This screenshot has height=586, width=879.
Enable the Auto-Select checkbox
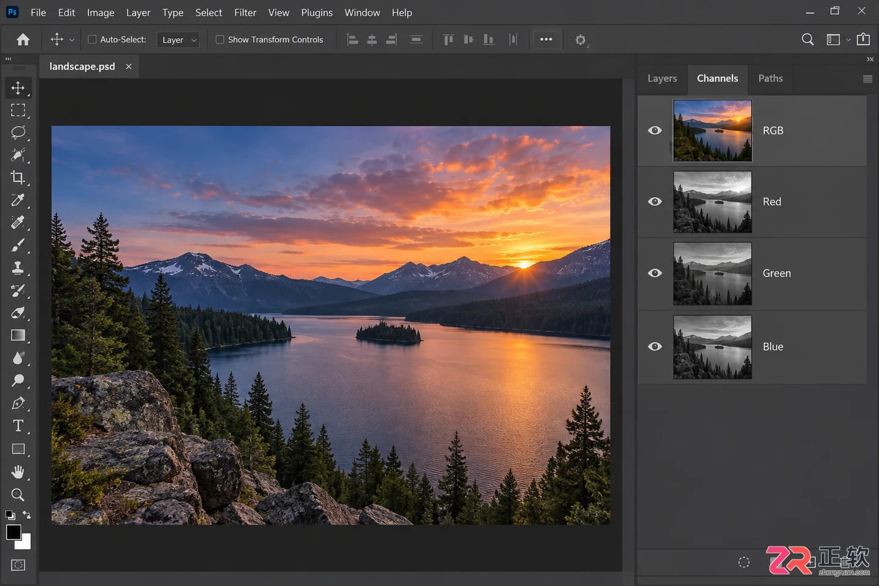[92, 40]
